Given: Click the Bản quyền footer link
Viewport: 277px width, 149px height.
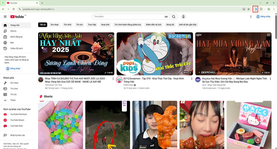Looking at the screenshot, I should point(24,144).
